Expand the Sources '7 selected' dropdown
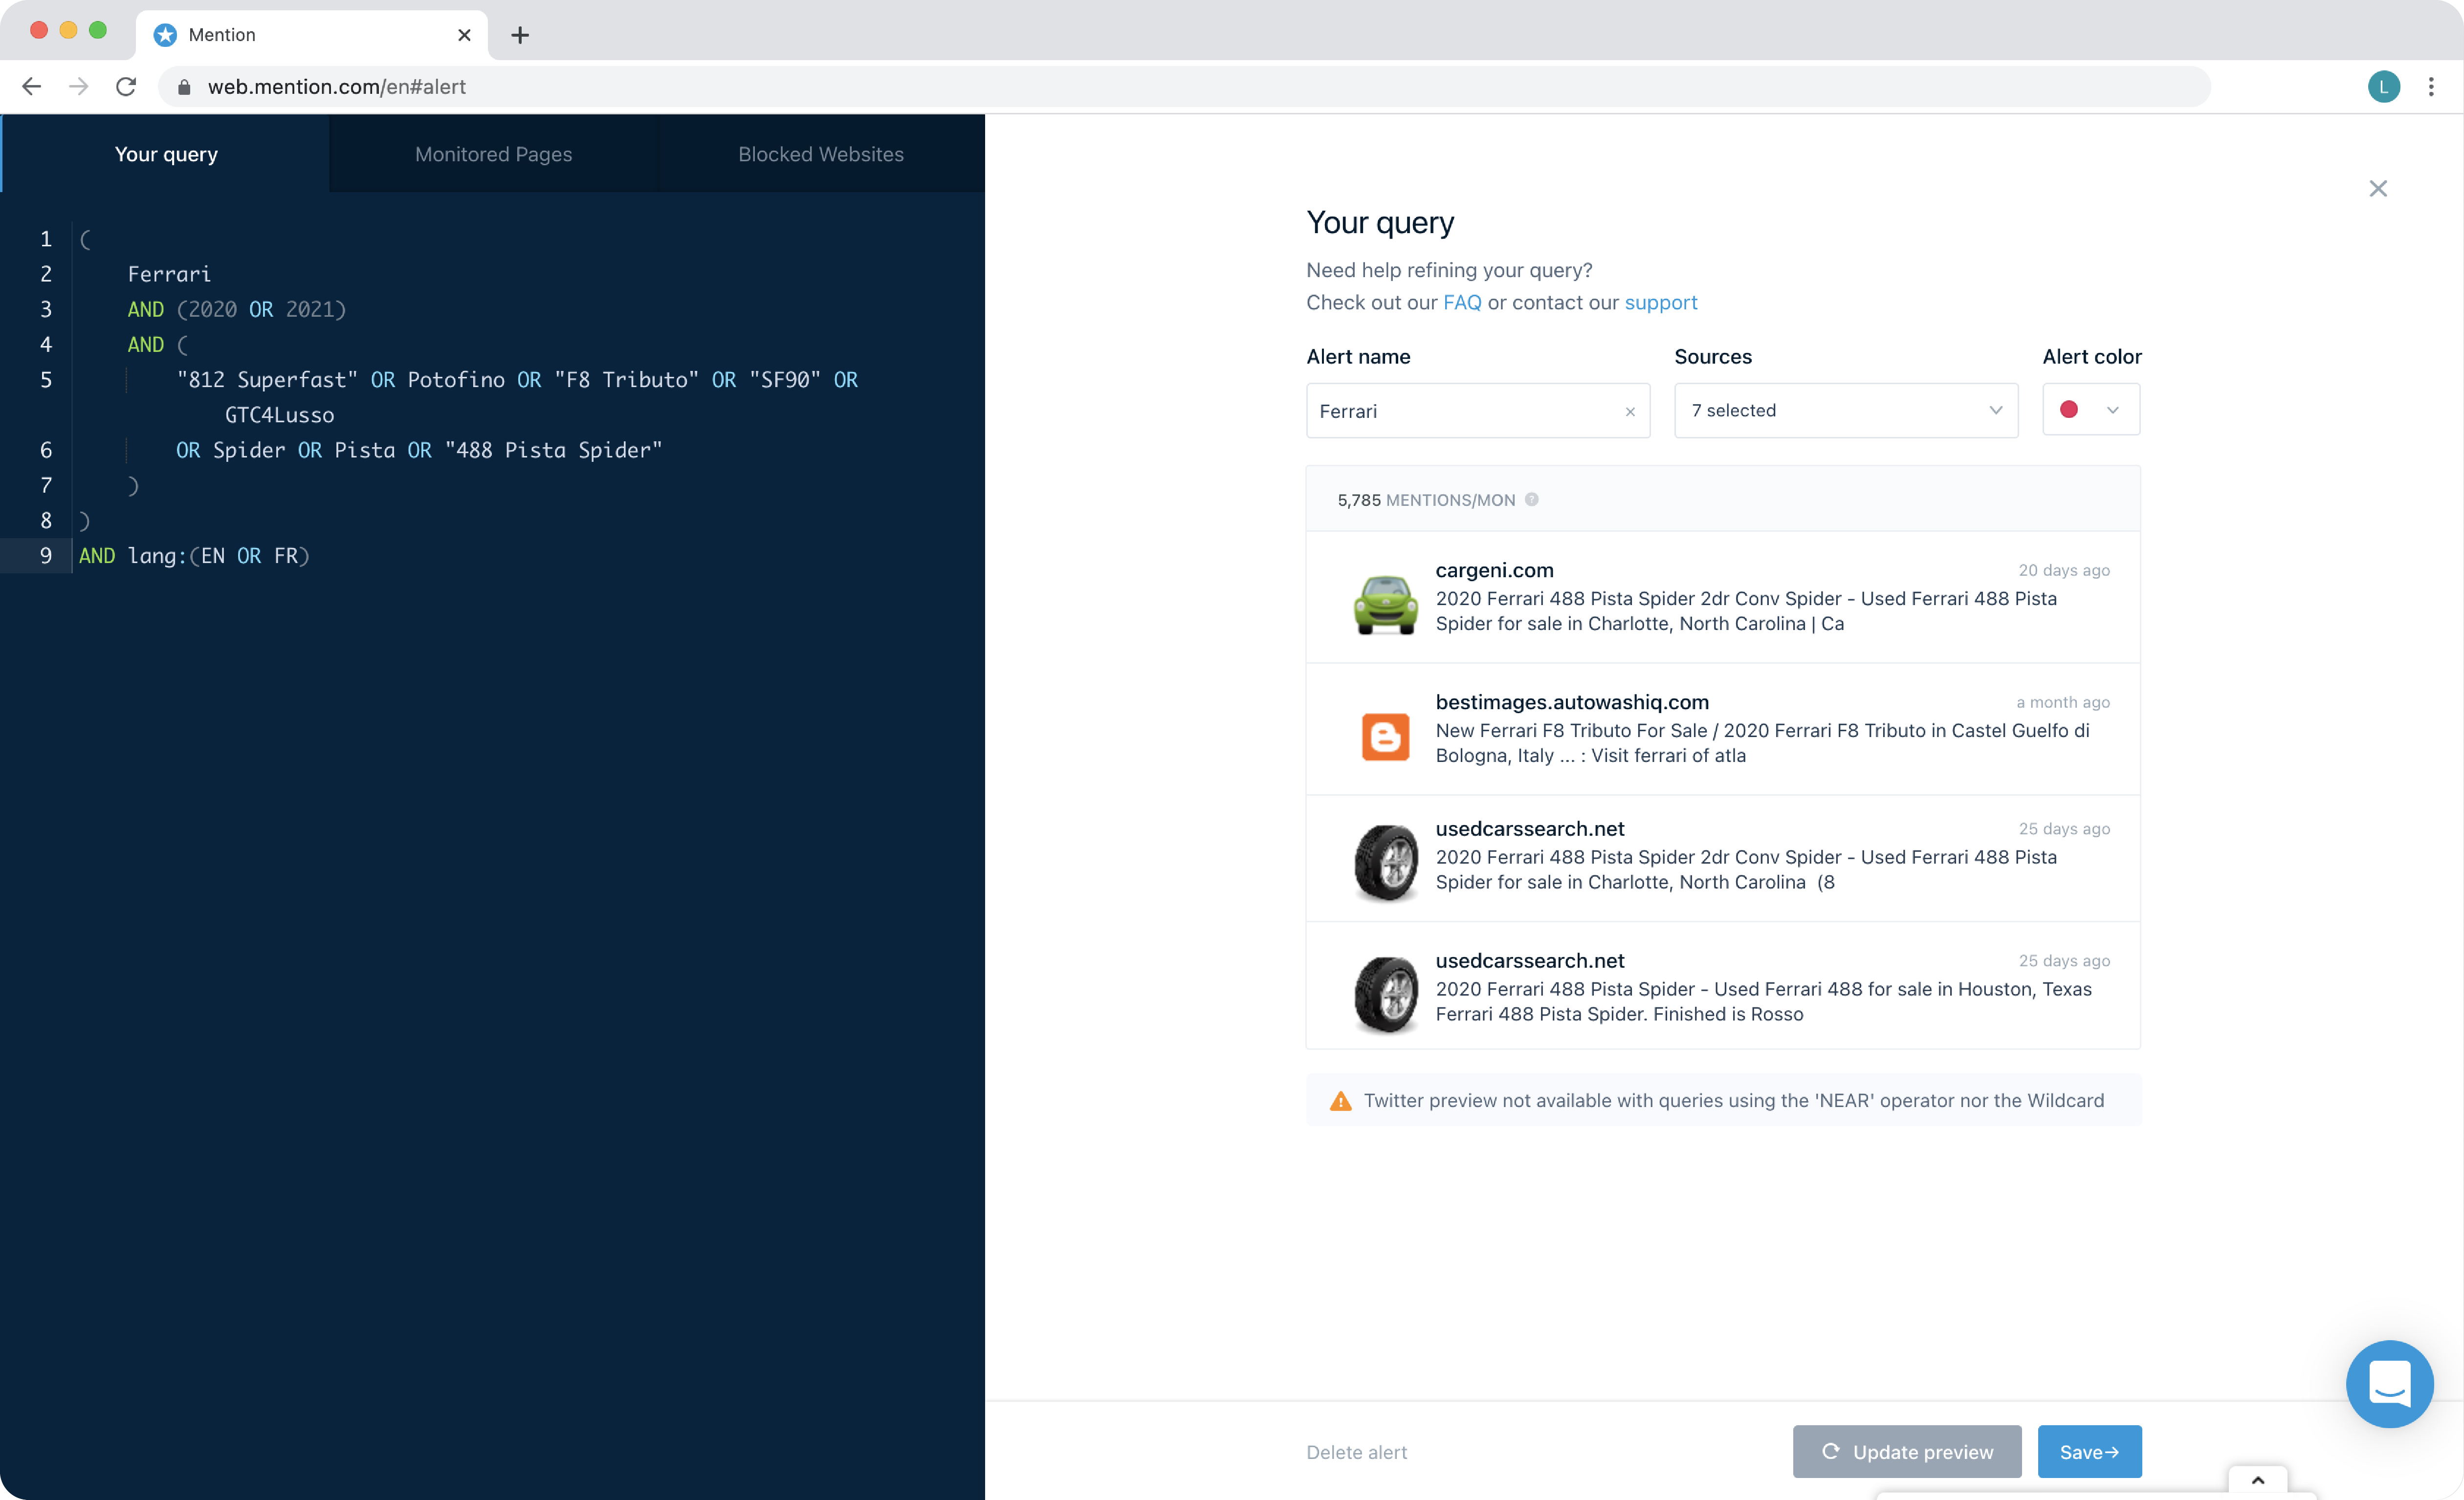2464x1500 pixels. point(1845,411)
